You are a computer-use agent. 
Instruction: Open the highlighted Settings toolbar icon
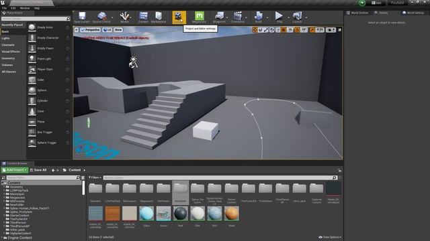click(x=179, y=17)
